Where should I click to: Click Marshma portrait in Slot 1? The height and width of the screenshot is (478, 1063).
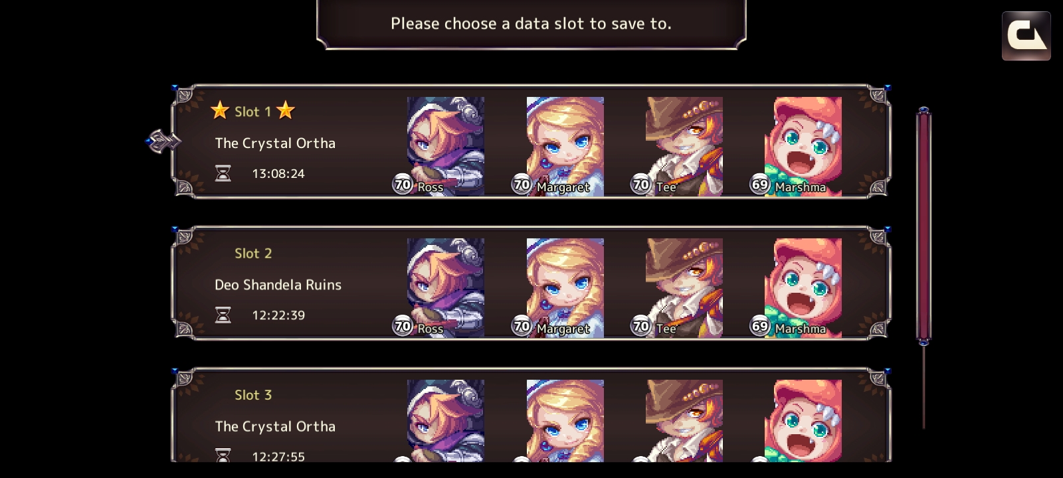(803, 146)
